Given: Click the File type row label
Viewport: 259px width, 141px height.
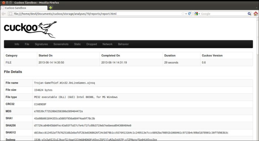Looking at the screenshot, I should (x=11, y=97).
